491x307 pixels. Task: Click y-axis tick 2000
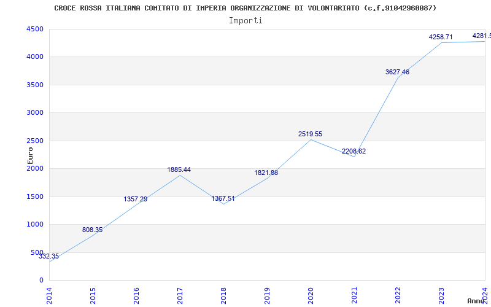pos(35,168)
